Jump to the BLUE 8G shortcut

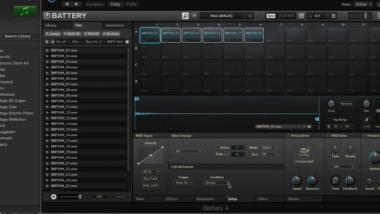click(x=72, y=34)
